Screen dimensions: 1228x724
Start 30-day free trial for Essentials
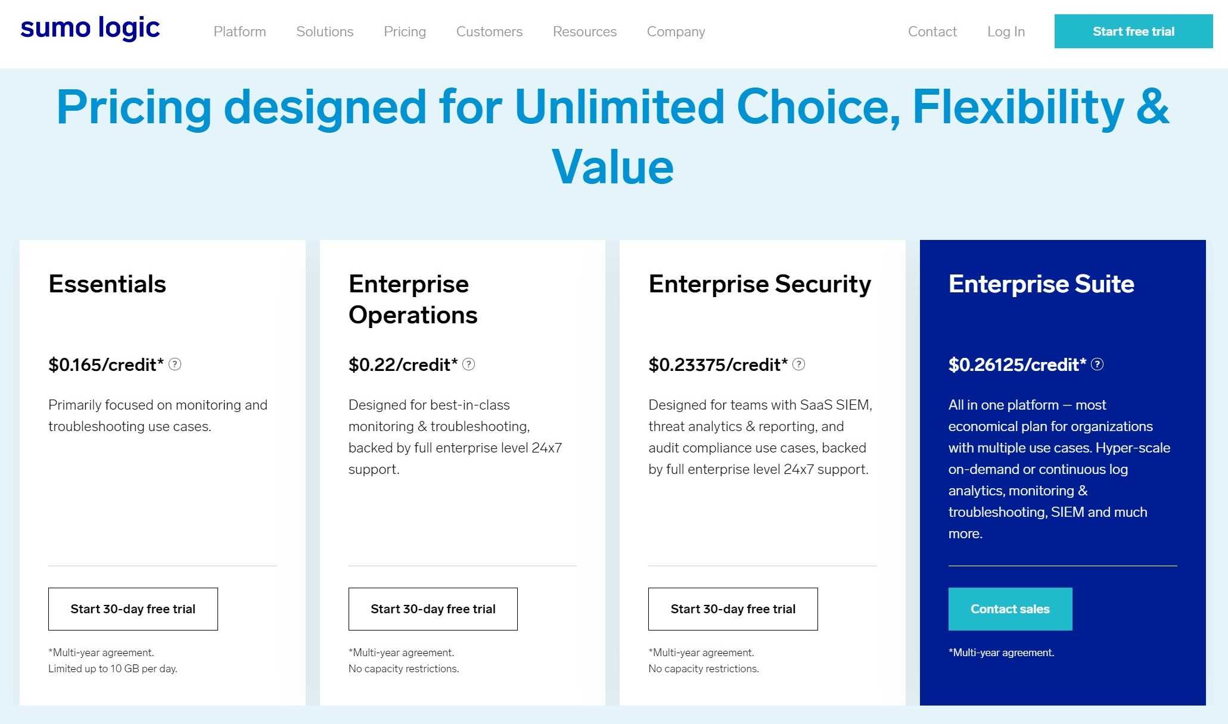coord(133,609)
